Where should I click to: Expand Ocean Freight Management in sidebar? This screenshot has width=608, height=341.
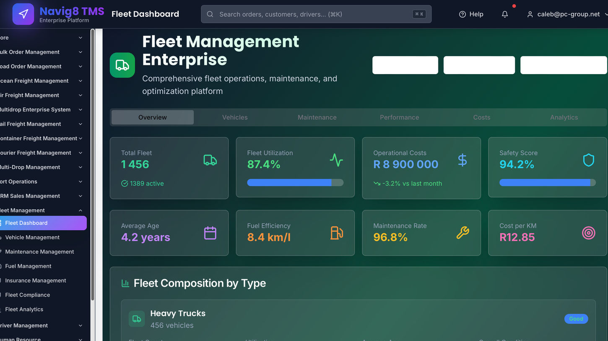coord(42,81)
